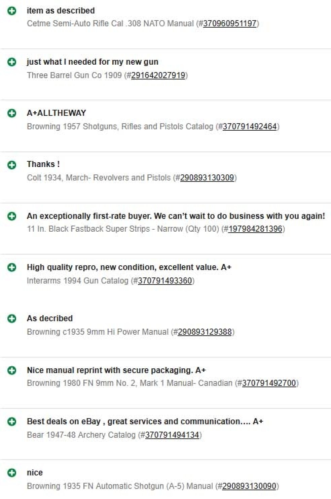The height and width of the screenshot is (499, 331).
Task: Click the "just what I needed" feedback comment
Action: tap(93, 62)
